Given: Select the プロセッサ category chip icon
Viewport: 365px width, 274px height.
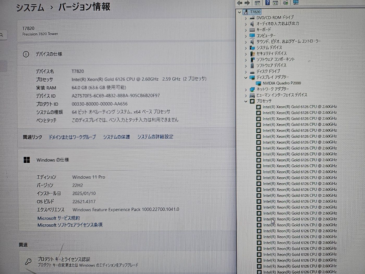Looking at the screenshot, I should (x=252, y=101).
